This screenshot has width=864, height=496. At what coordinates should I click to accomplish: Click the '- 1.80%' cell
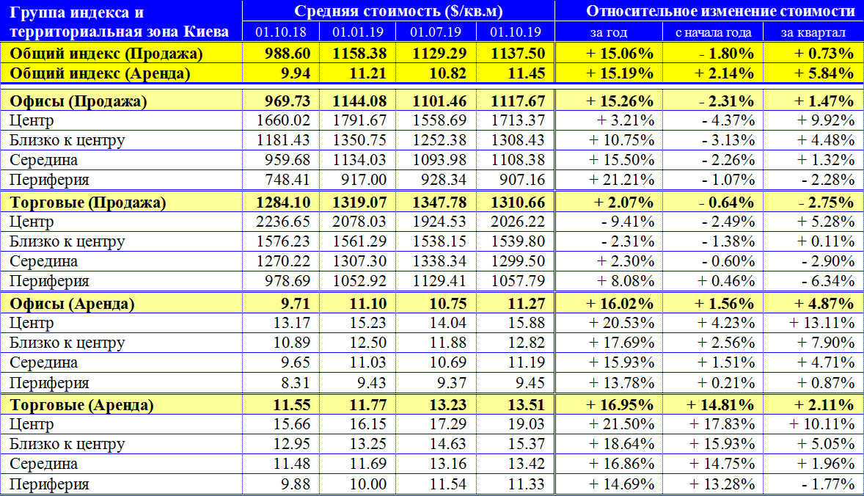[x=725, y=54]
